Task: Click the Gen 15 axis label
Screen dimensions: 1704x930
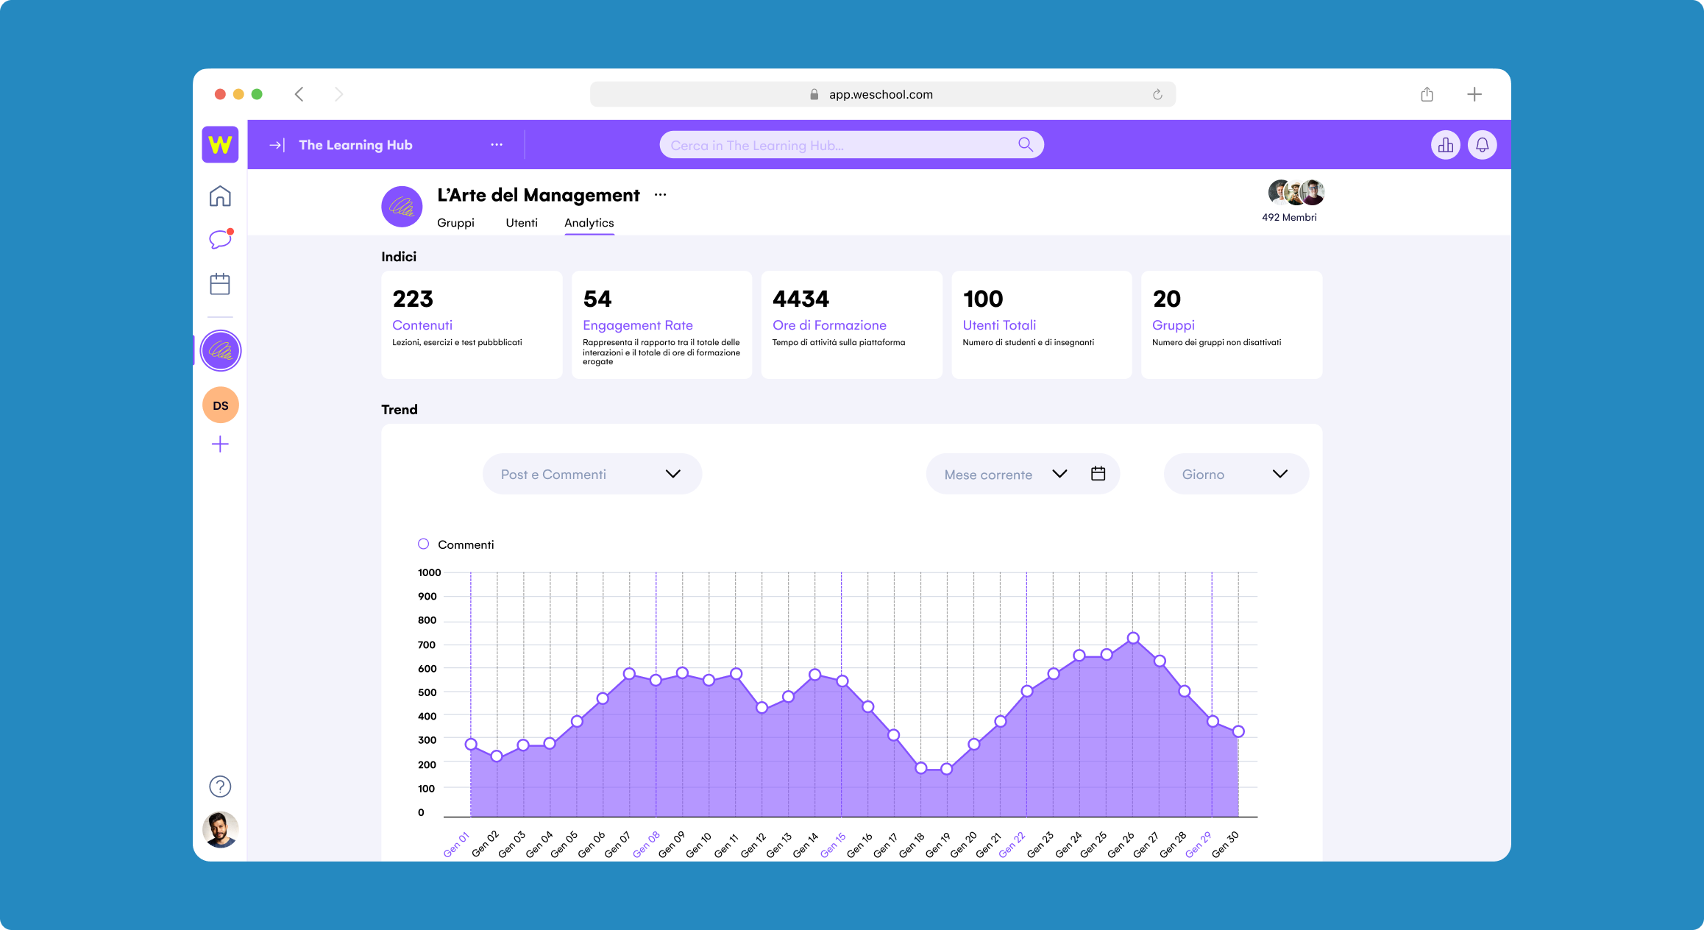Action: point(833,844)
